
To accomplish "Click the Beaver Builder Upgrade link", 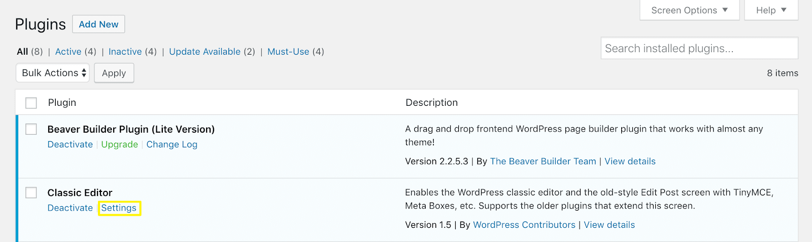I will pos(119,144).
